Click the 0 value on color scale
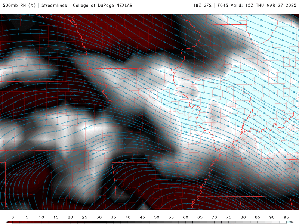The width and height of the screenshot is (299, 224). 13,217
